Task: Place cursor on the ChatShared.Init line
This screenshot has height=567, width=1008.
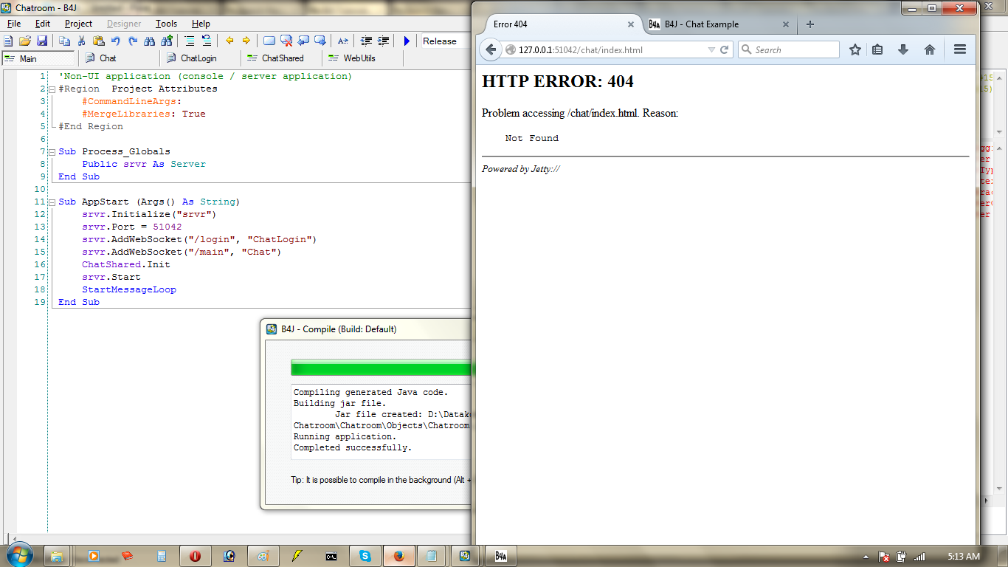Action: click(x=126, y=265)
